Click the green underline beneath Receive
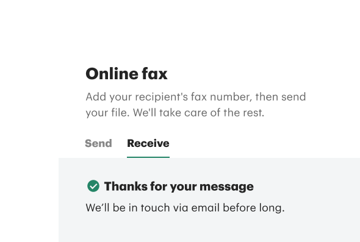The width and height of the screenshot is (360, 242). click(148, 157)
